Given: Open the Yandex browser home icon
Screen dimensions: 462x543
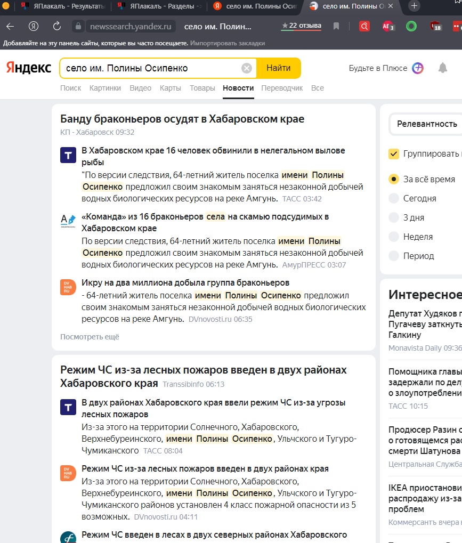Looking at the screenshot, I should [34, 26].
